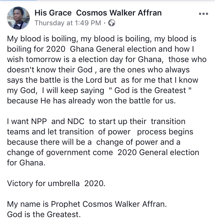Image resolution: width=215 pixels, height=222 pixels.
Task: Click the words 'God is the Greatest' in quotes
Action: pos(150,90)
